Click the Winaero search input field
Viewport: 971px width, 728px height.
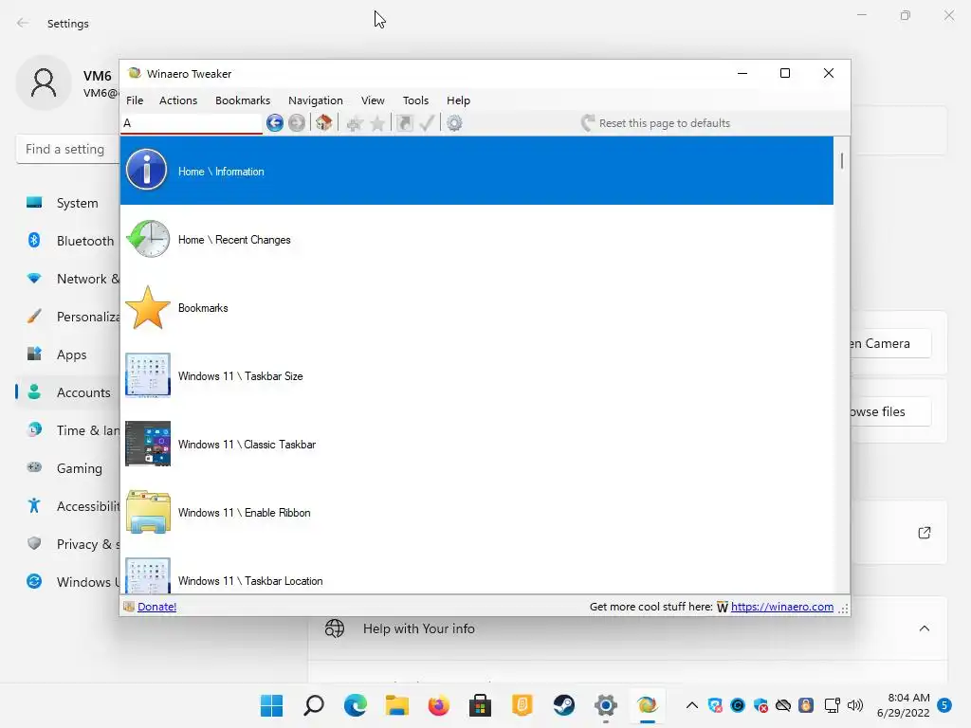[192, 123]
